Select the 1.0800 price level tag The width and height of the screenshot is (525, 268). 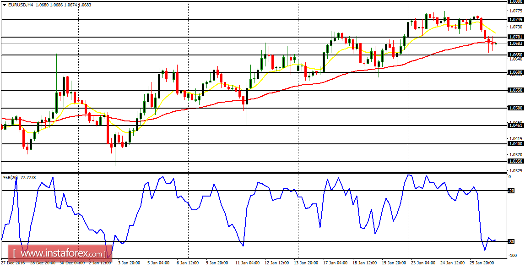tap(516, 2)
